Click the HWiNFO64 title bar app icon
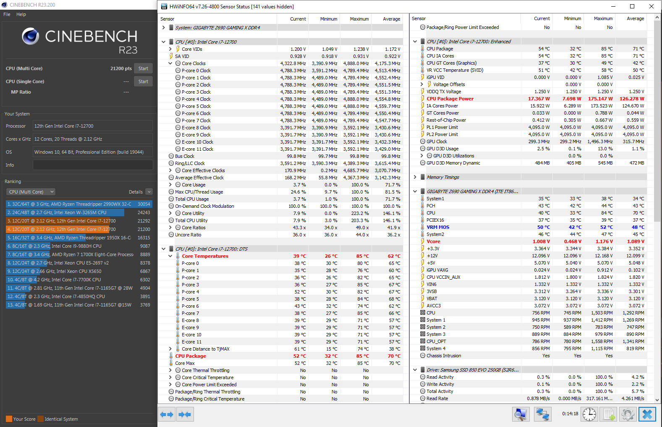This screenshot has height=427, width=662. point(164,6)
